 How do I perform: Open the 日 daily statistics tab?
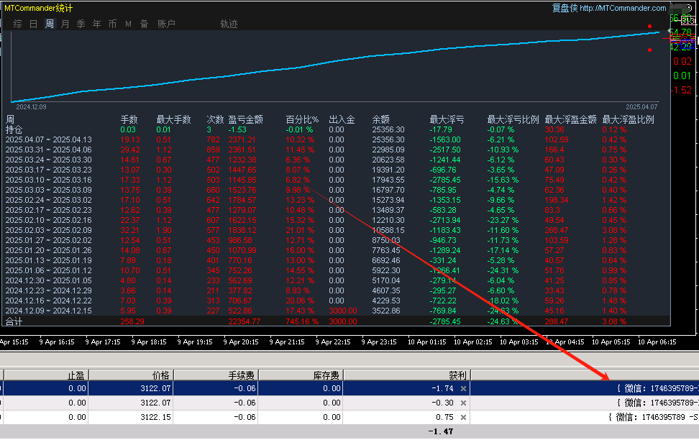[33, 24]
